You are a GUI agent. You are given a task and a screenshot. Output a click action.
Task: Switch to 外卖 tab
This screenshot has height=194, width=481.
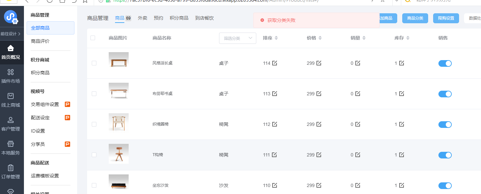[142, 18]
